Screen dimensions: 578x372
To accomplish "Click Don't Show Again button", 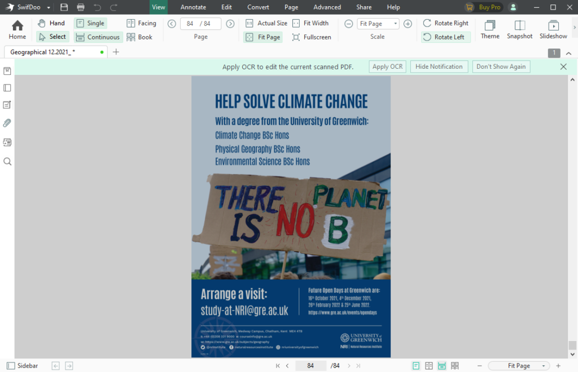I will click(501, 67).
